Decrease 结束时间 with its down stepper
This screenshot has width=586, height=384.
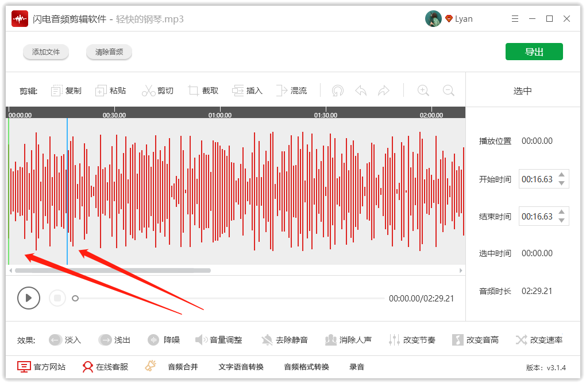[562, 220]
